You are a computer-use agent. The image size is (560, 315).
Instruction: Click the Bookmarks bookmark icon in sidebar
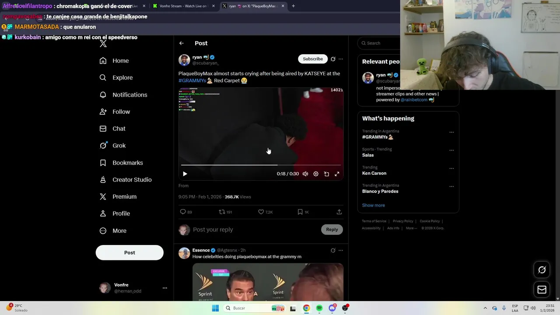pos(103,163)
